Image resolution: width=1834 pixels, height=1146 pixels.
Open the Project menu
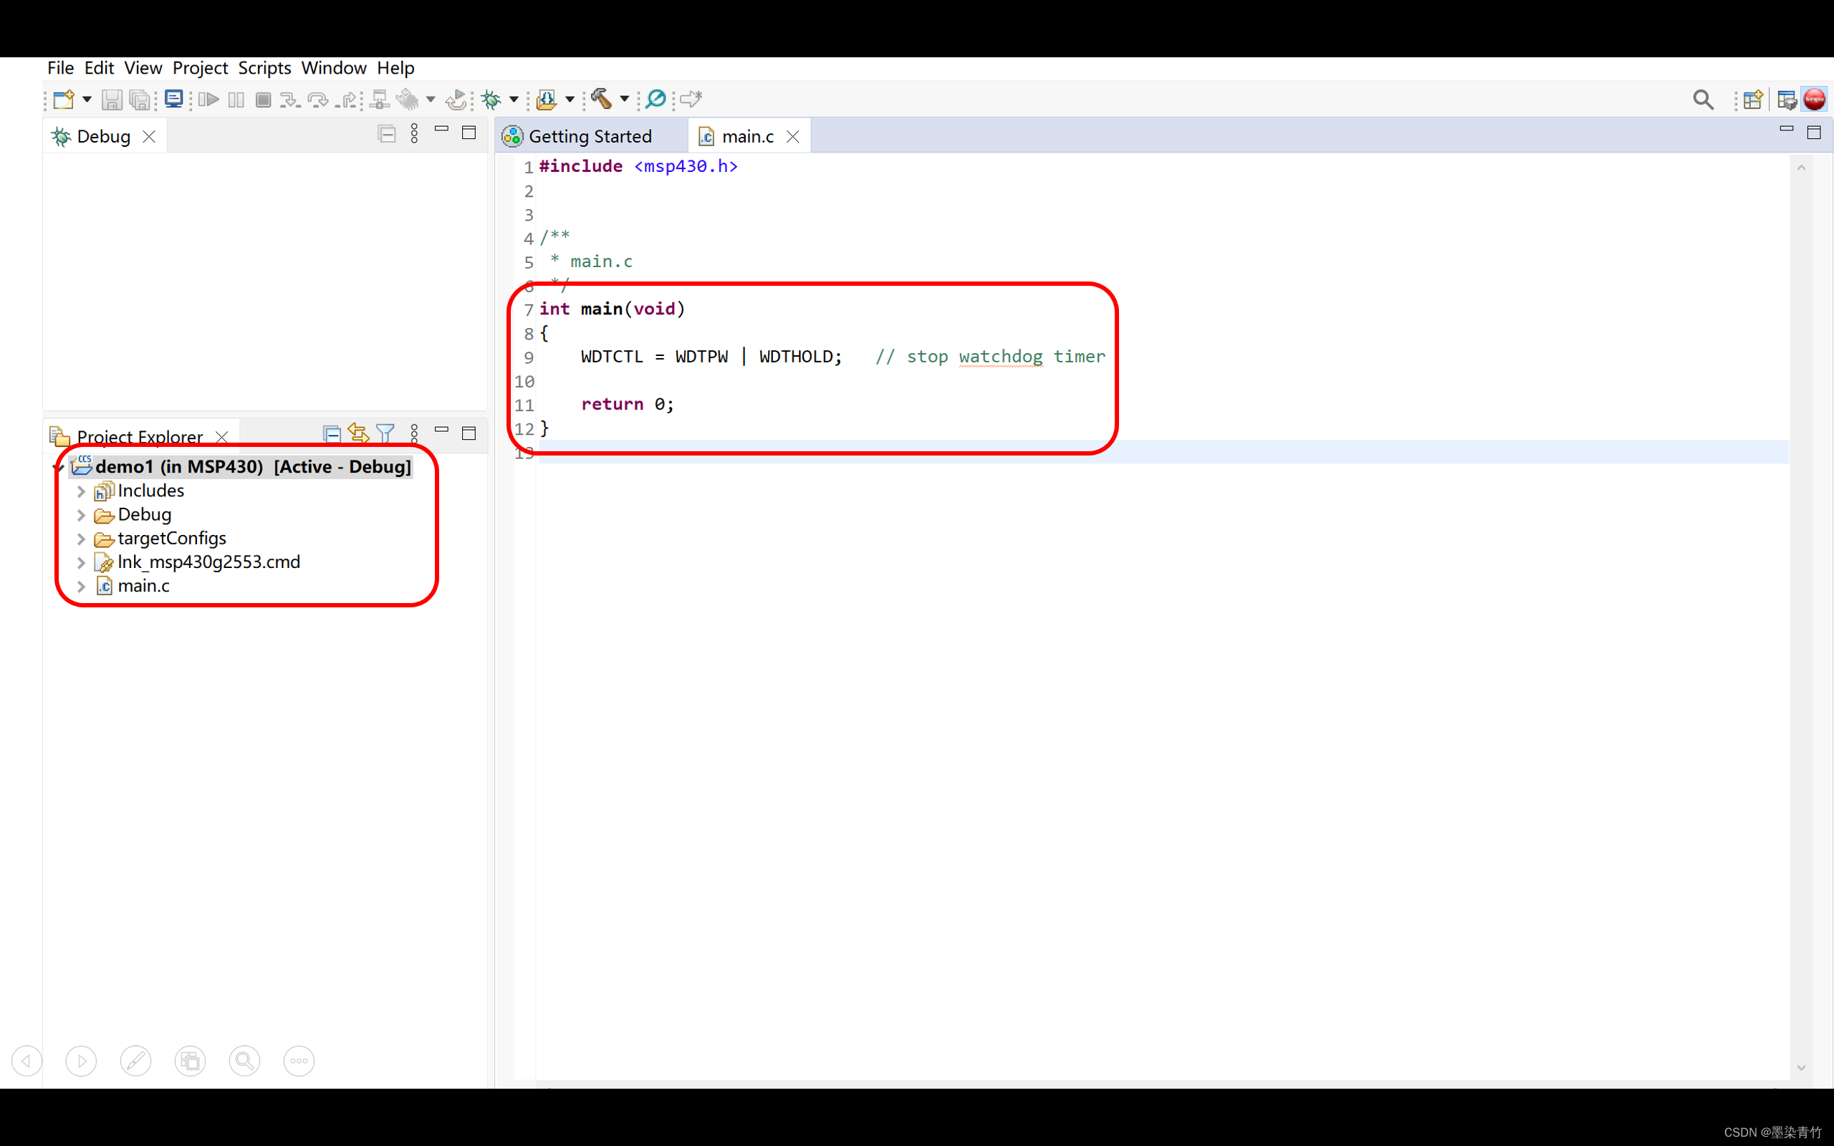coord(200,68)
